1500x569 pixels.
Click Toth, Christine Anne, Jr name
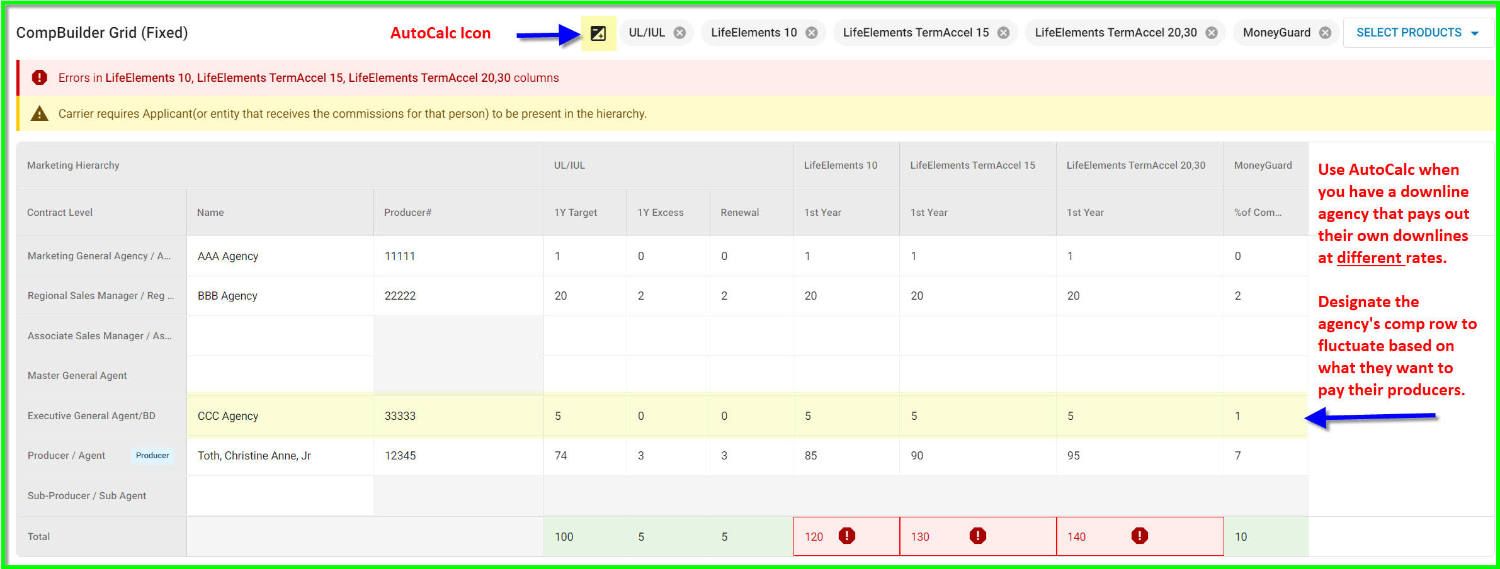point(254,456)
